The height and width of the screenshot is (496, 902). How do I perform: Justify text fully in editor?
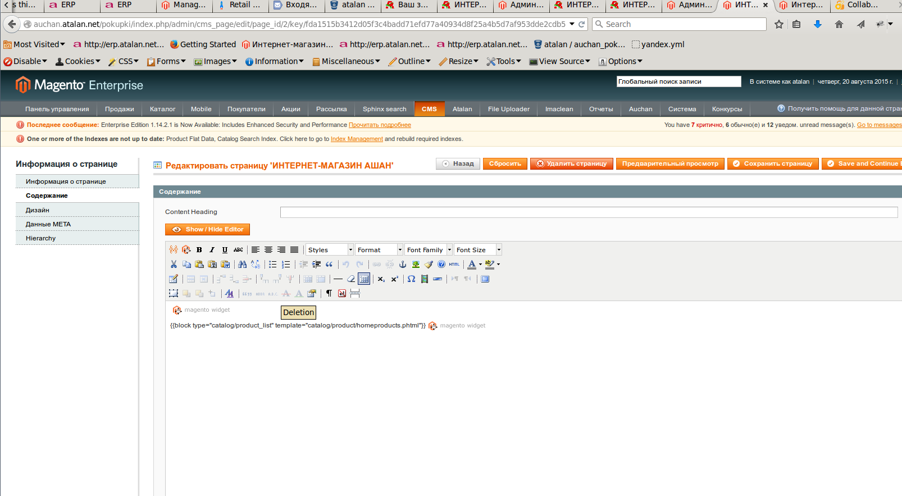click(x=294, y=249)
